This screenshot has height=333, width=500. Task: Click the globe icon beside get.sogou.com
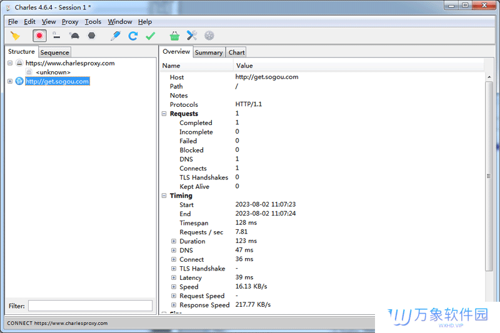(19, 81)
